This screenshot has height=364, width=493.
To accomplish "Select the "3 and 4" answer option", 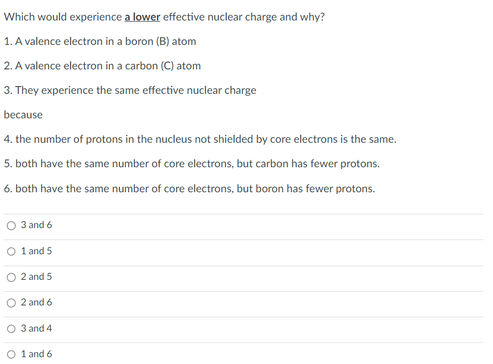I will 11,328.
